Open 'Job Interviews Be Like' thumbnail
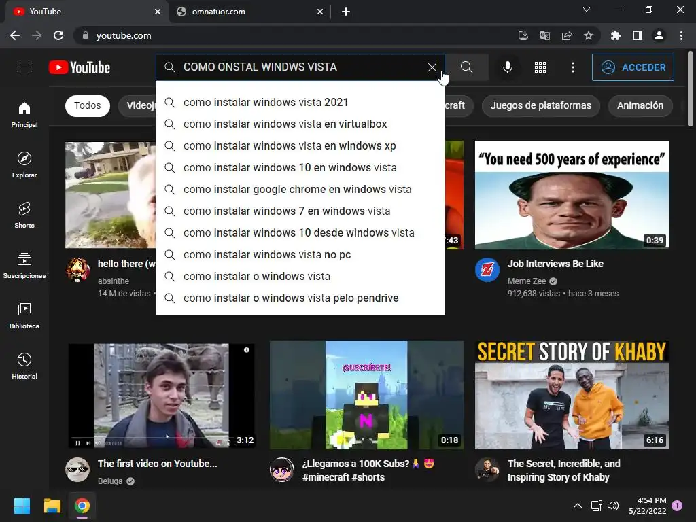This screenshot has height=522, width=696. (x=572, y=195)
